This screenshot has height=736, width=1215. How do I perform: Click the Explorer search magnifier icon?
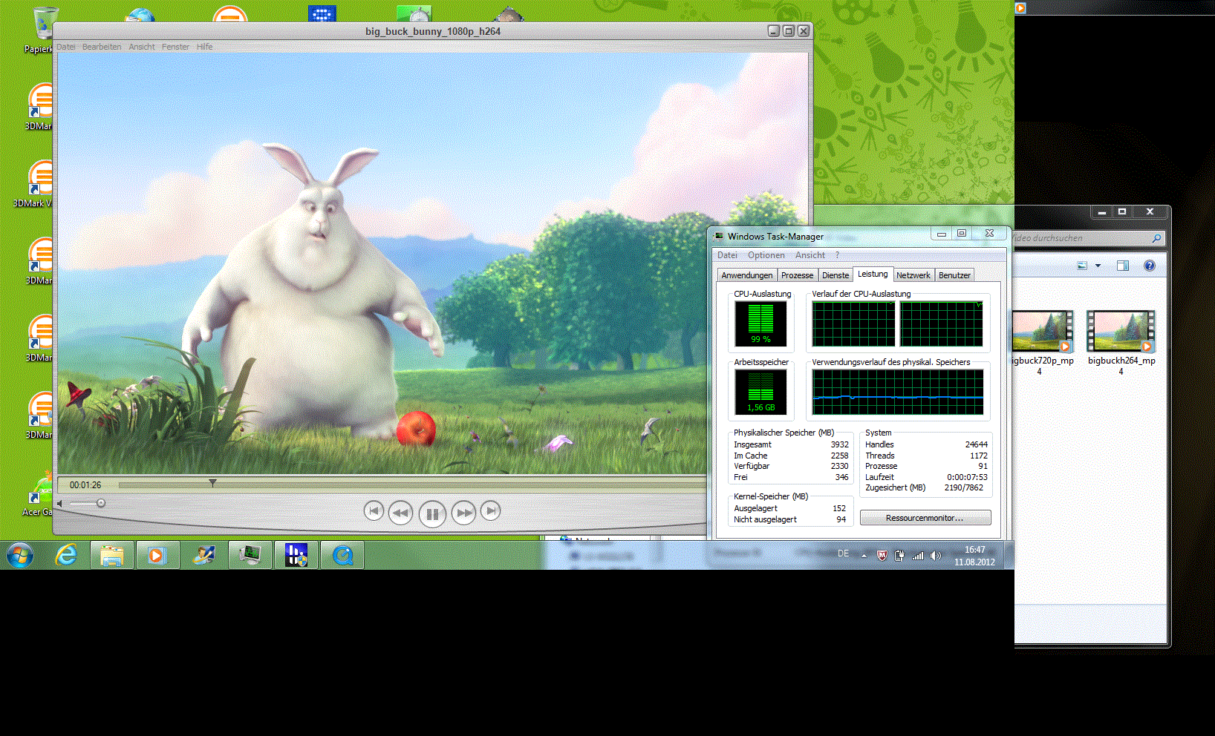point(1156,238)
